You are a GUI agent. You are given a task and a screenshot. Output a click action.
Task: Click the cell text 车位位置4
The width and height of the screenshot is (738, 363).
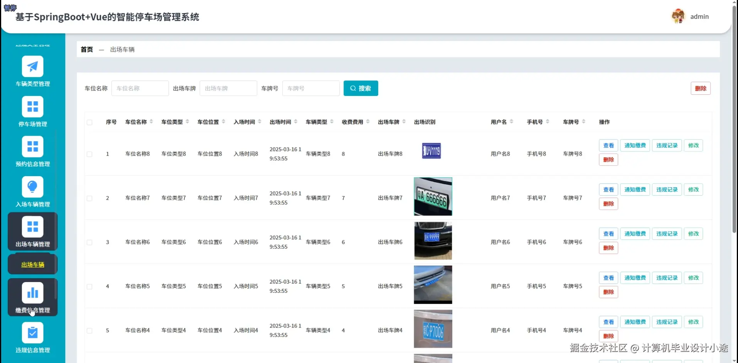pos(210,330)
